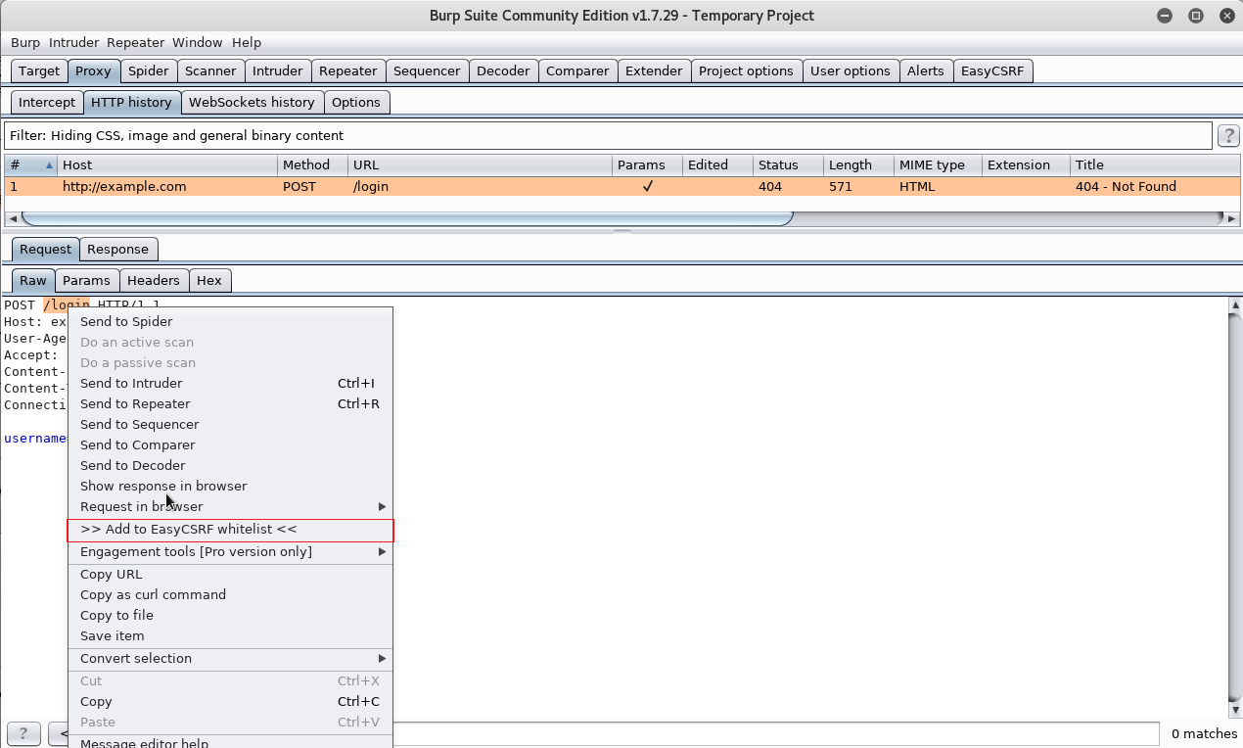The image size is (1243, 748).
Task: Choose Add to EasyCSRF whitelist
Action: [230, 530]
